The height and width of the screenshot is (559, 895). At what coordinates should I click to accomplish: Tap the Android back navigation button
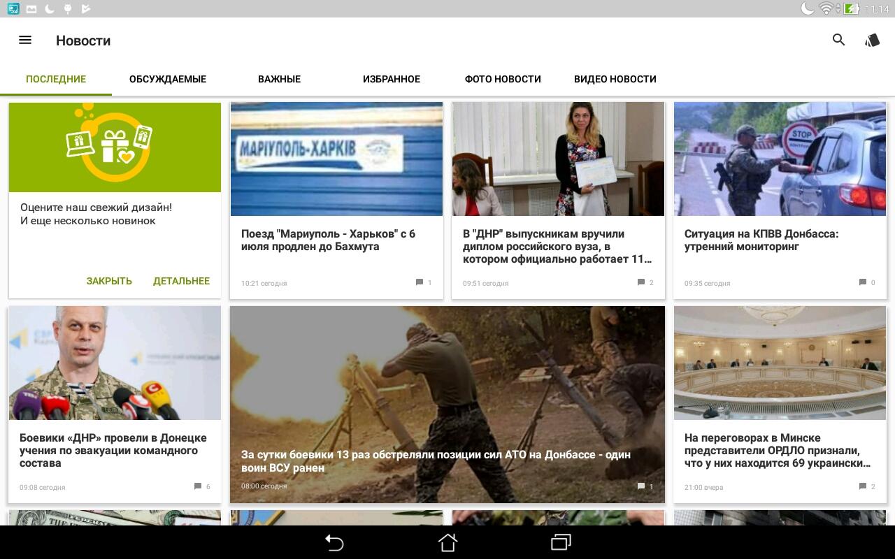tap(334, 542)
